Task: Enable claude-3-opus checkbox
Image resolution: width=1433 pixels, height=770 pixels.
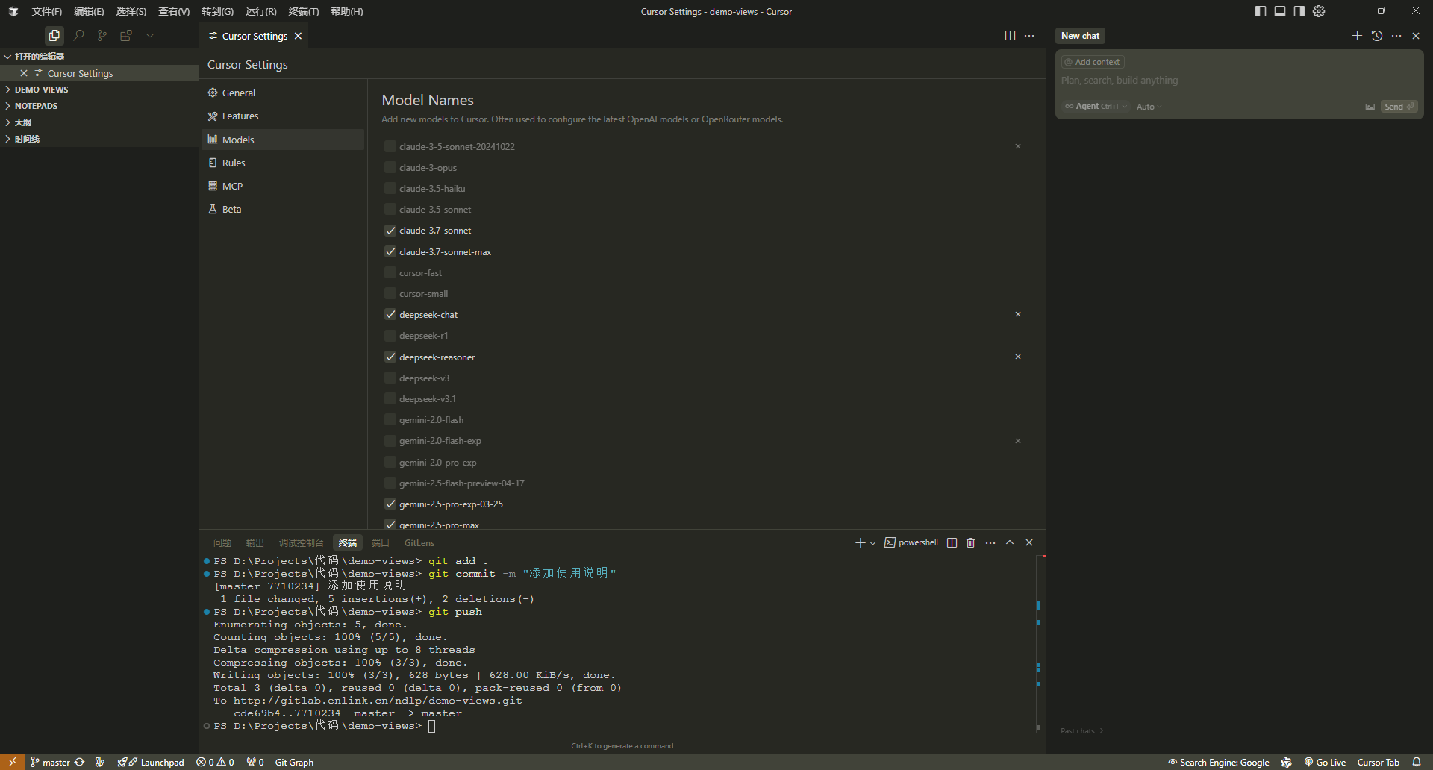Action: (x=390, y=167)
